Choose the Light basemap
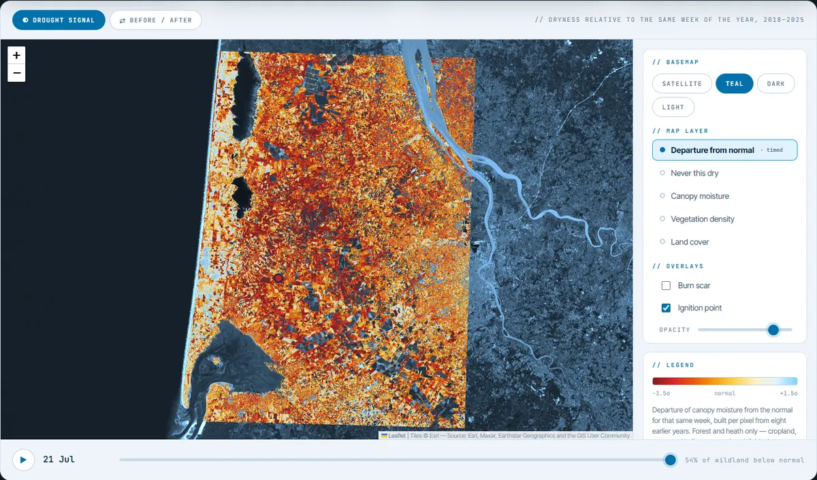 point(673,107)
